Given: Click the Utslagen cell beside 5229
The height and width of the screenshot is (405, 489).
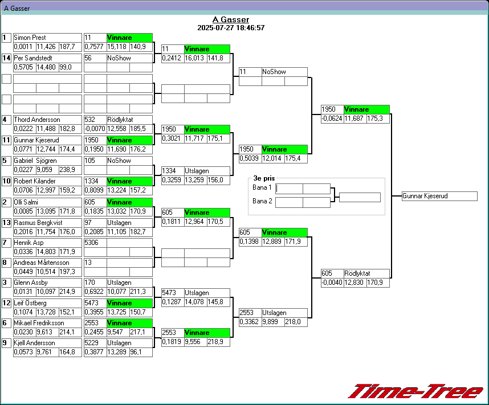Looking at the screenshot, I should (x=129, y=343).
